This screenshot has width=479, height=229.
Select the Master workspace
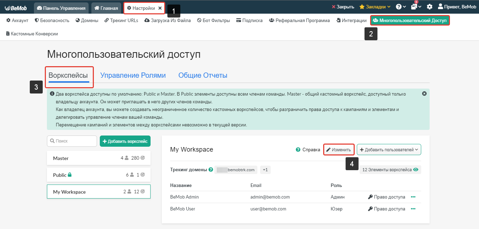pyautogui.click(x=99, y=158)
